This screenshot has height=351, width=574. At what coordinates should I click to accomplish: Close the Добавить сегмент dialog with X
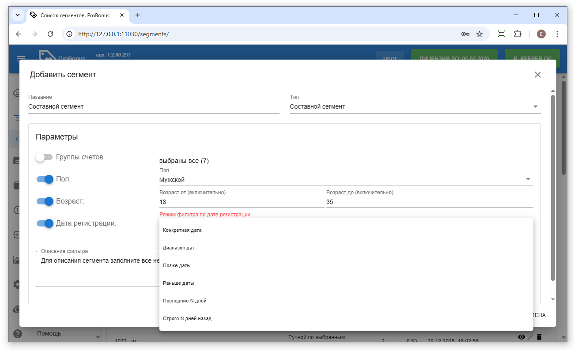click(537, 75)
